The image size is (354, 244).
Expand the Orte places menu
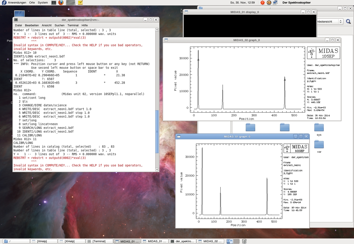32,3
